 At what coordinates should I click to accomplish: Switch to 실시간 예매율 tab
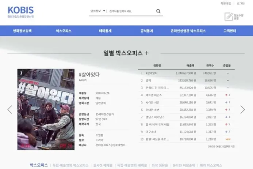[102, 165]
